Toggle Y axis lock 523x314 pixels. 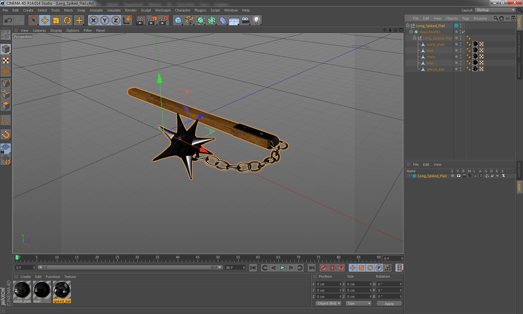point(105,21)
